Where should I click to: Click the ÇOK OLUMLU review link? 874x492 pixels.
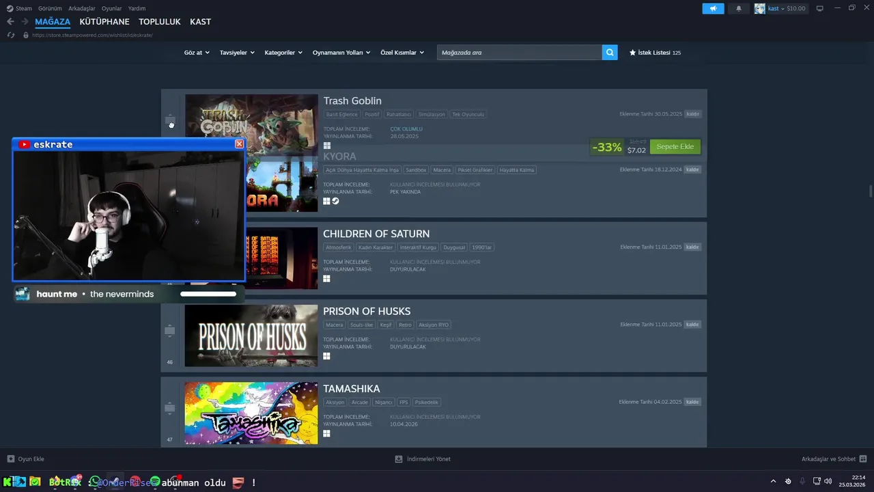click(406, 129)
